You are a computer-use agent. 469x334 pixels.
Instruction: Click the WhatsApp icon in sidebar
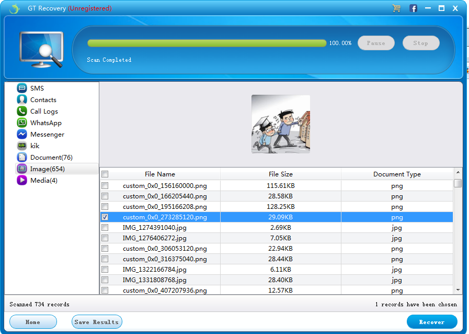pos(22,123)
